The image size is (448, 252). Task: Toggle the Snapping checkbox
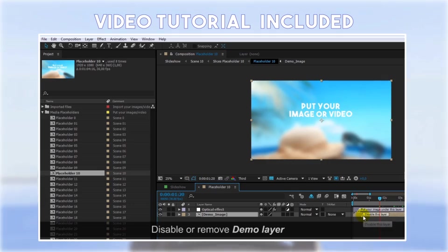tap(195, 46)
